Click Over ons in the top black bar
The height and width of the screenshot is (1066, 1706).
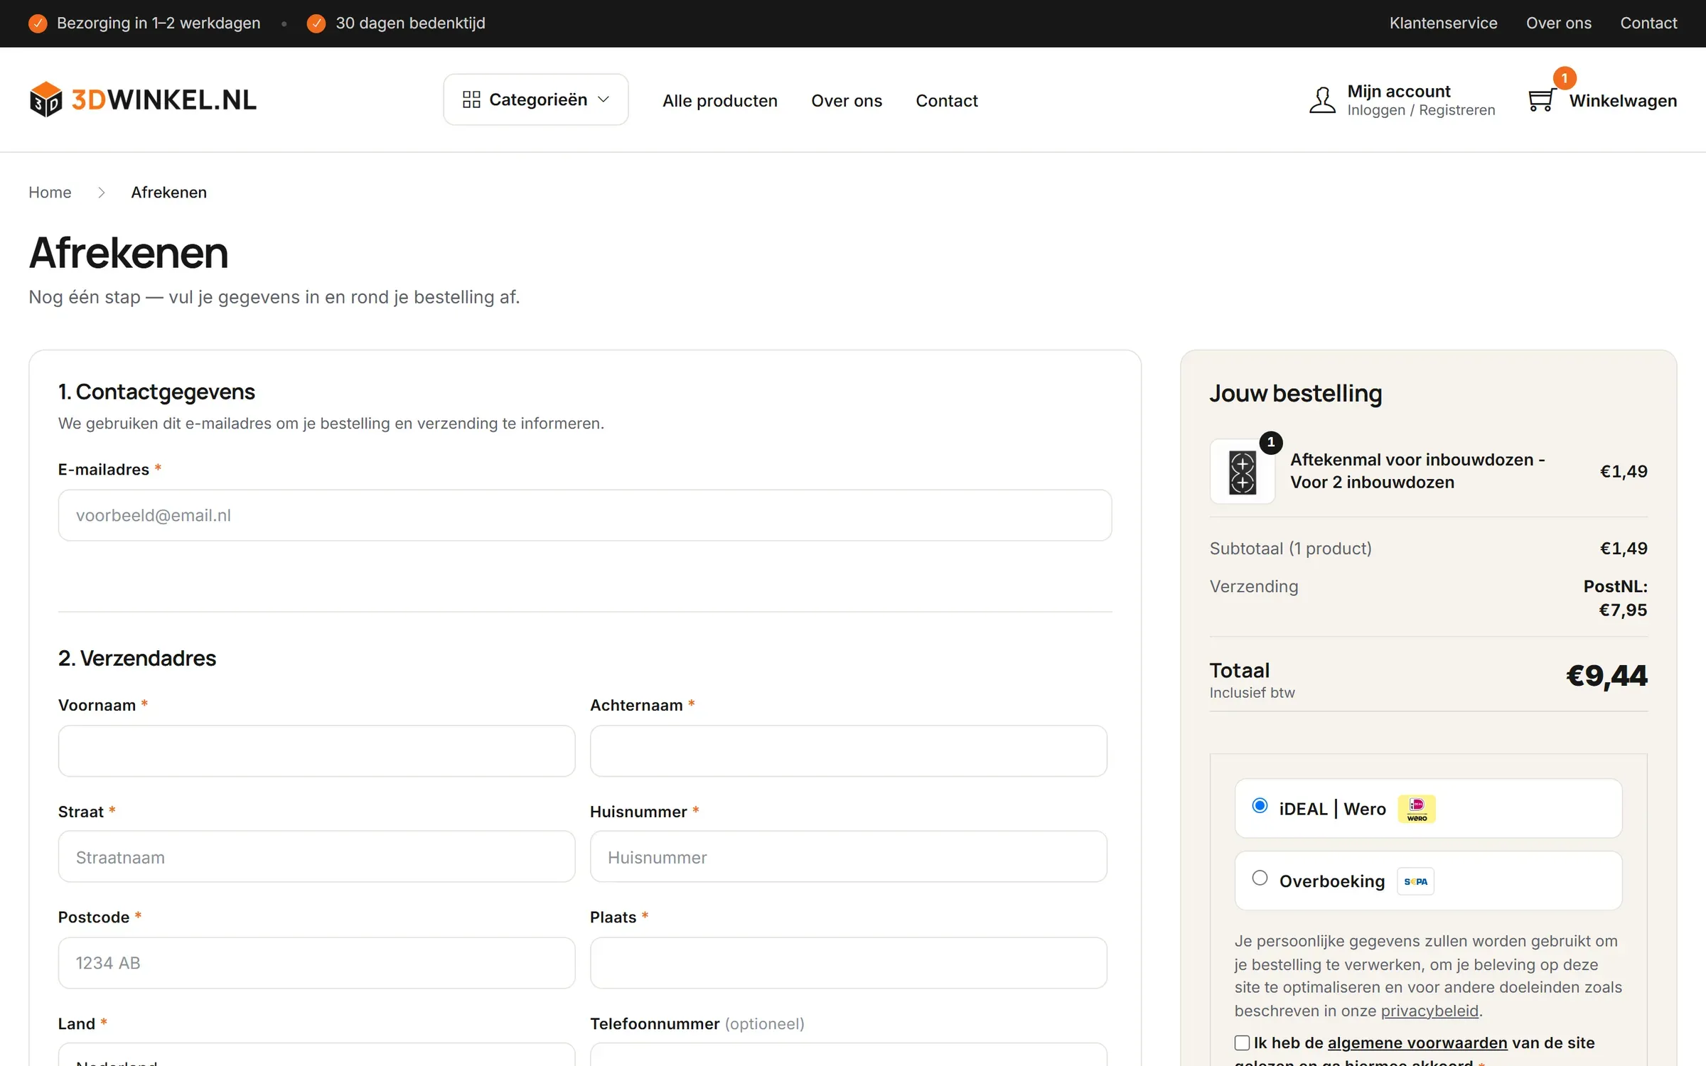1558,23
